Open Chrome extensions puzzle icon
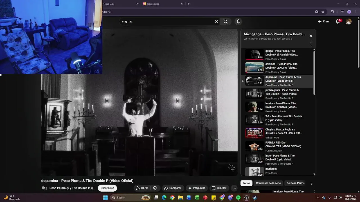This screenshot has width=360, height=202. coord(332,12)
